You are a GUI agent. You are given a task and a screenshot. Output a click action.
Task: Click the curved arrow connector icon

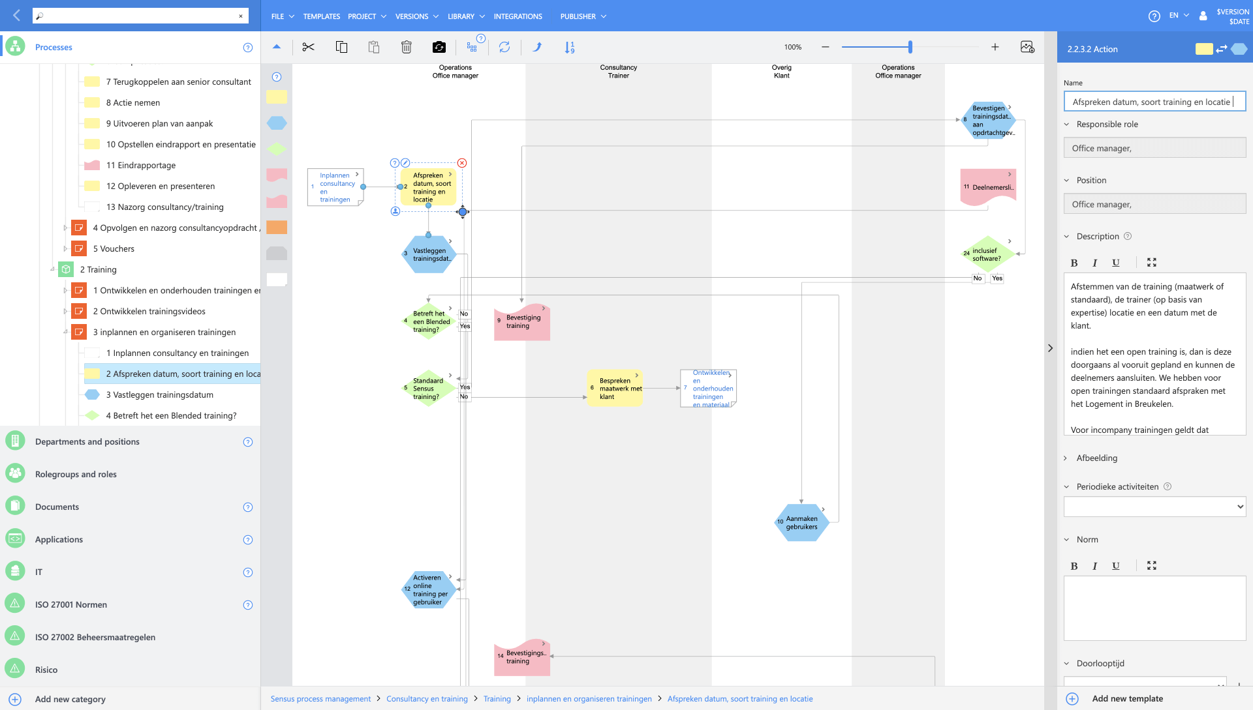pos(537,47)
